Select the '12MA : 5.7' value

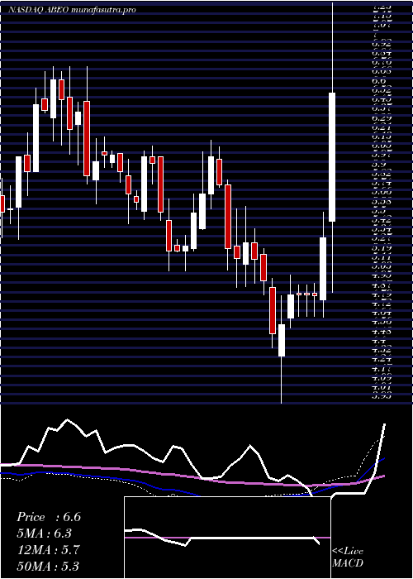(48, 550)
